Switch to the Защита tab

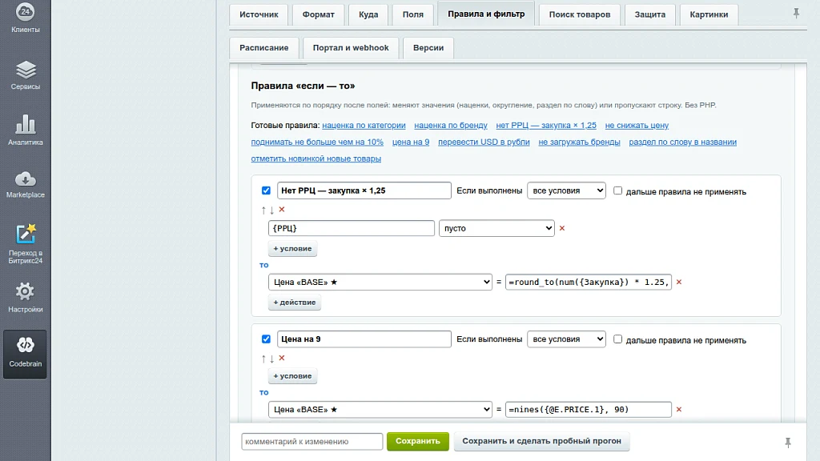pyautogui.click(x=650, y=14)
